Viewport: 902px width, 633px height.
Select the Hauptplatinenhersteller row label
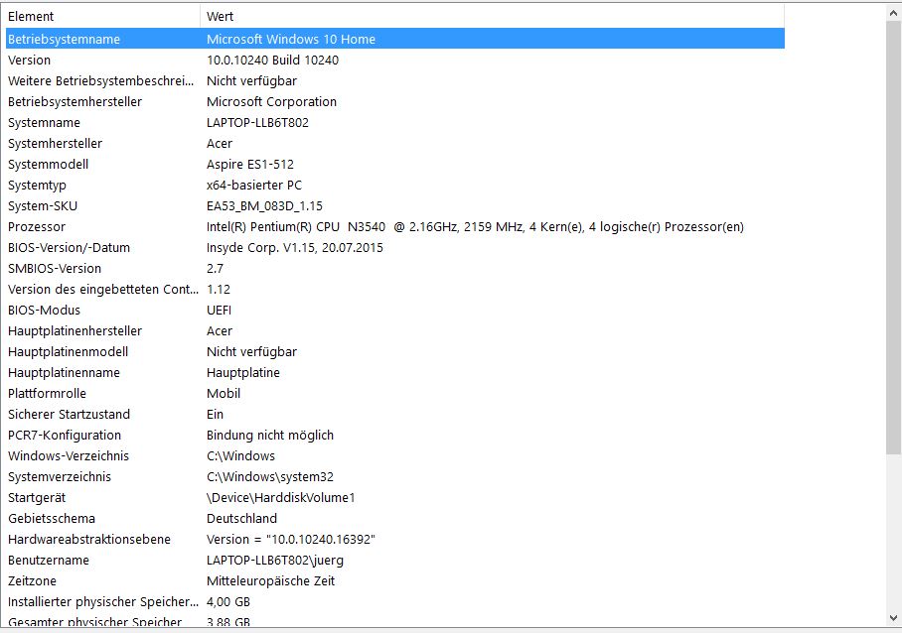(x=75, y=330)
